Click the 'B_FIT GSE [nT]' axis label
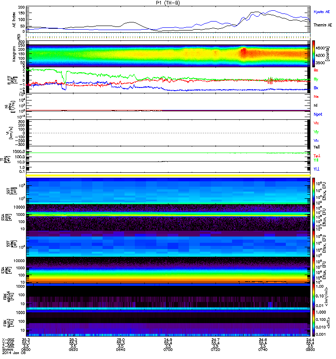Viewport: 336px width, 359px height. click(x=12, y=80)
